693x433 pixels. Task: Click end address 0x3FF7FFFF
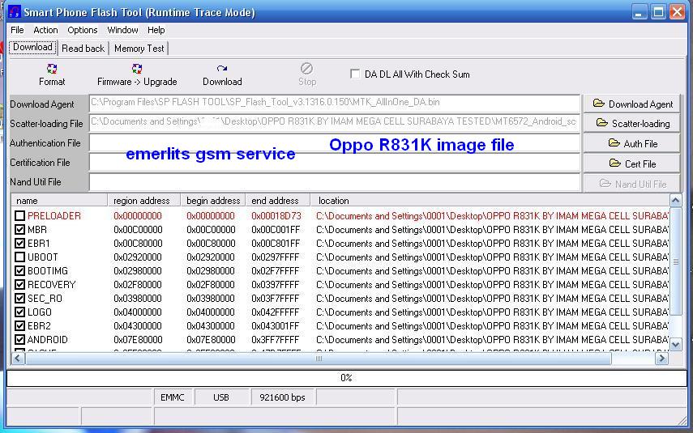point(276,339)
